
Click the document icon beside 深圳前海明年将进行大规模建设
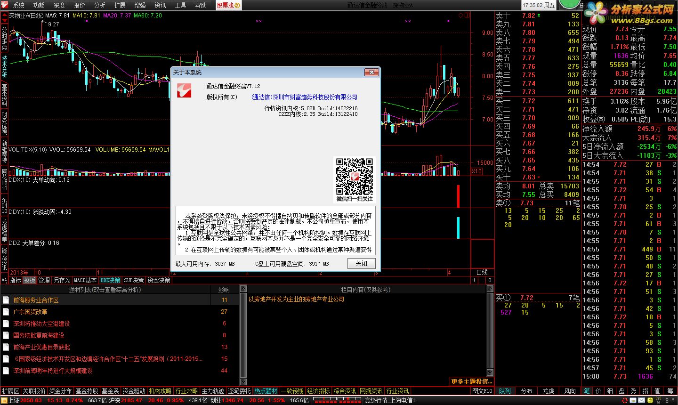6,371
